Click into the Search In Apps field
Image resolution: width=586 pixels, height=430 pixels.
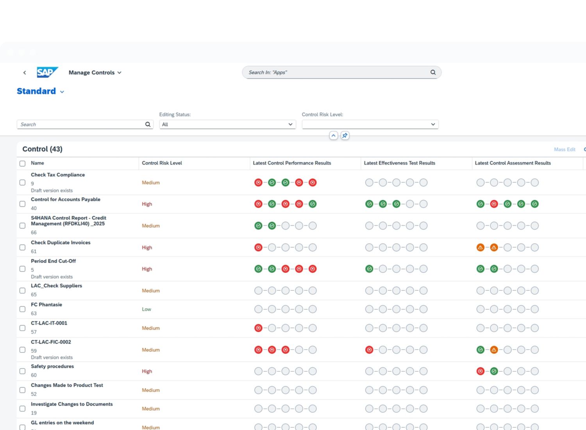pos(336,72)
